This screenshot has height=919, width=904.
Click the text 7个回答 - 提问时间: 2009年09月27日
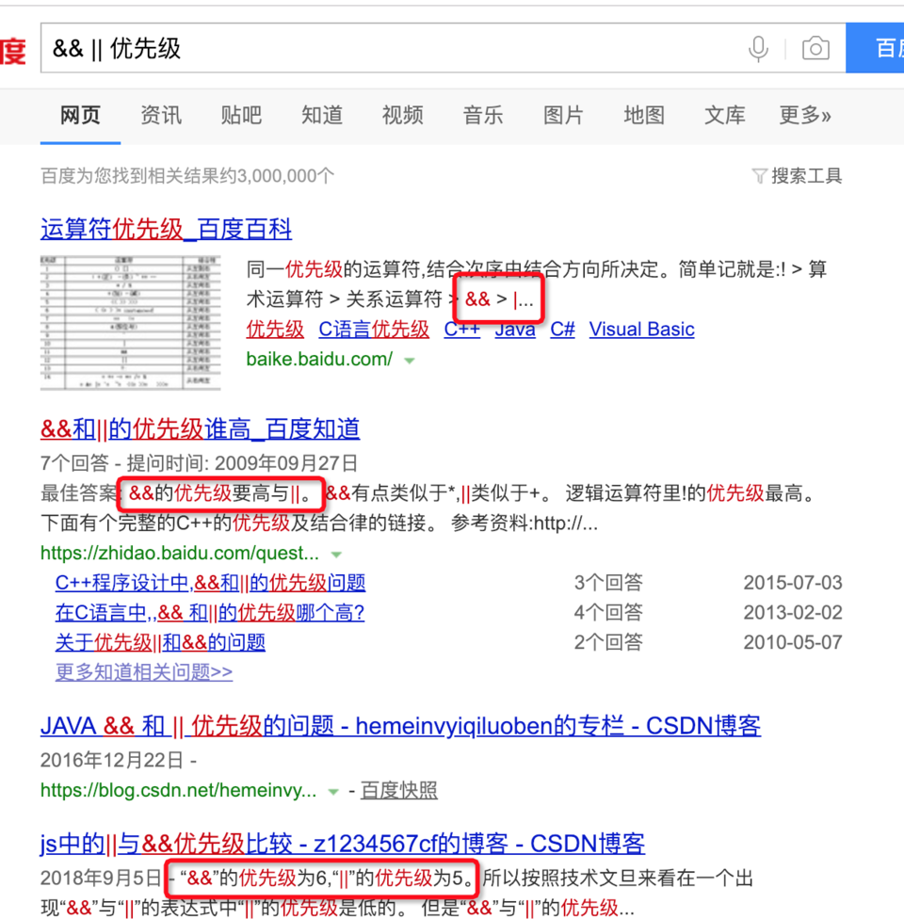click(x=199, y=463)
